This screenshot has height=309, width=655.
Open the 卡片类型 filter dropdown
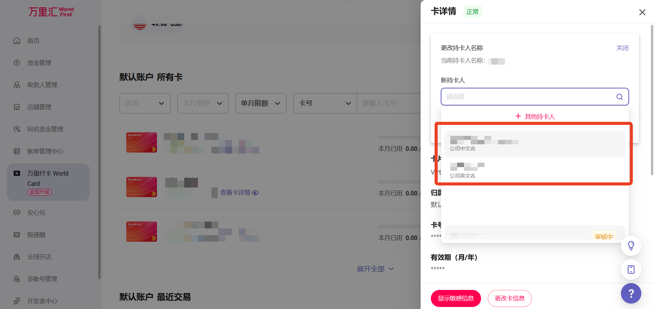coord(203,103)
